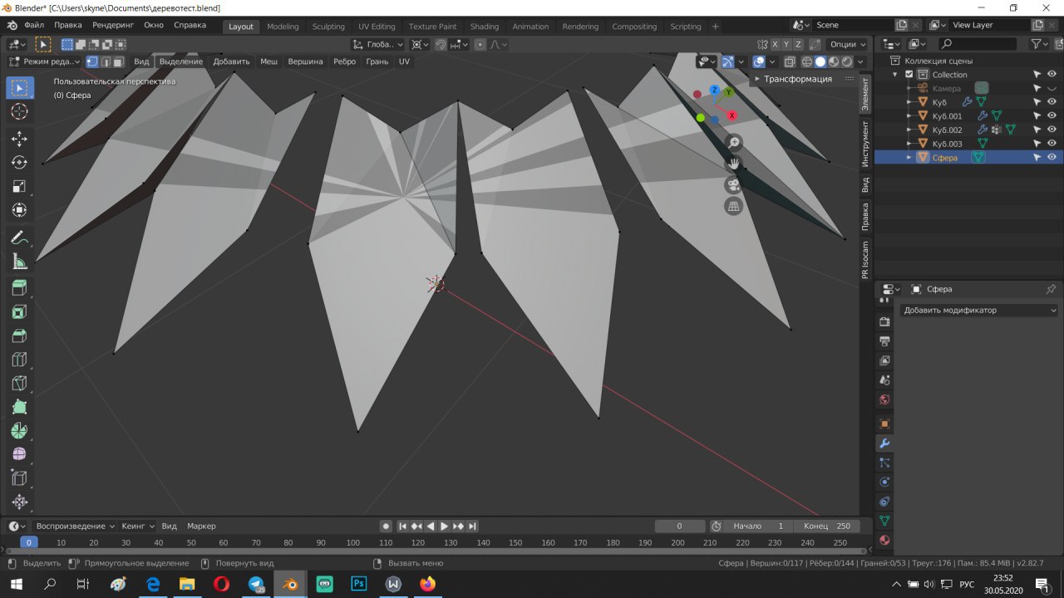
Task: Activate the Rotate tool
Action: [x=20, y=162]
